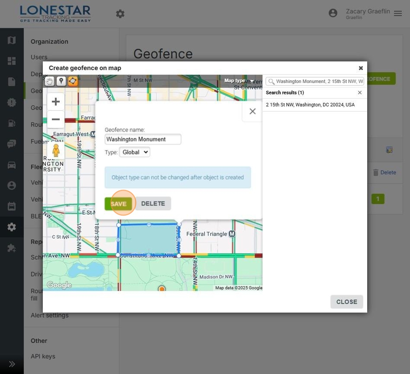Viewport: 410px width, 374px height.
Task: Open the calendar schedule sidebar icon
Action: pyautogui.click(x=12, y=206)
